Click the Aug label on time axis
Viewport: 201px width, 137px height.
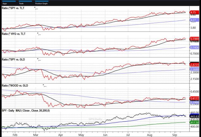150,135
